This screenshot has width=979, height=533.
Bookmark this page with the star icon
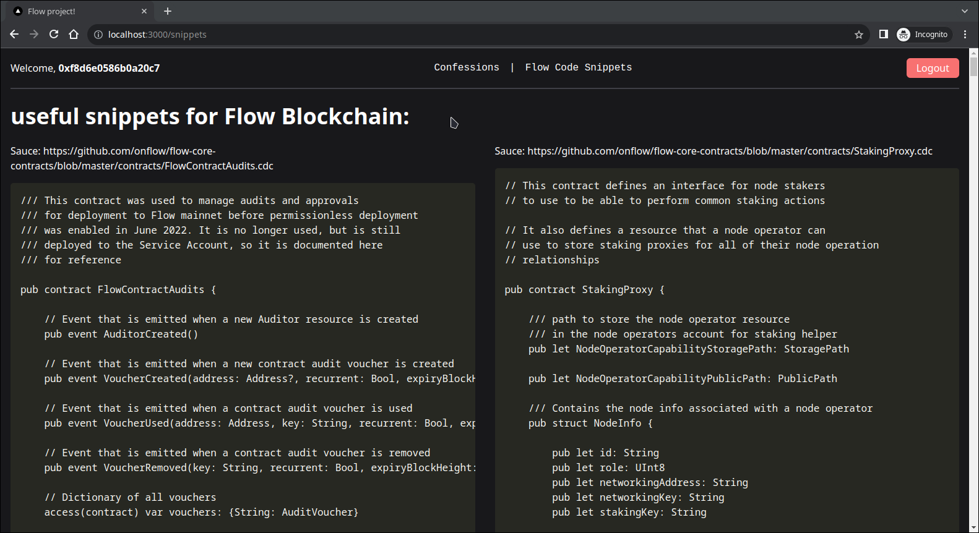pyautogui.click(x=859, y=35)
